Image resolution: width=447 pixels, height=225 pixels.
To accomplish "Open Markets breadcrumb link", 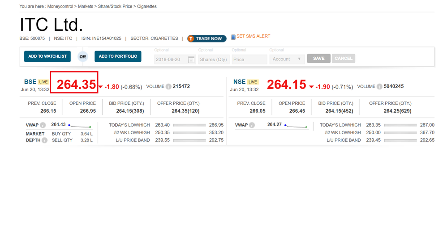I will pyautogui.click(x=86, y=6).
